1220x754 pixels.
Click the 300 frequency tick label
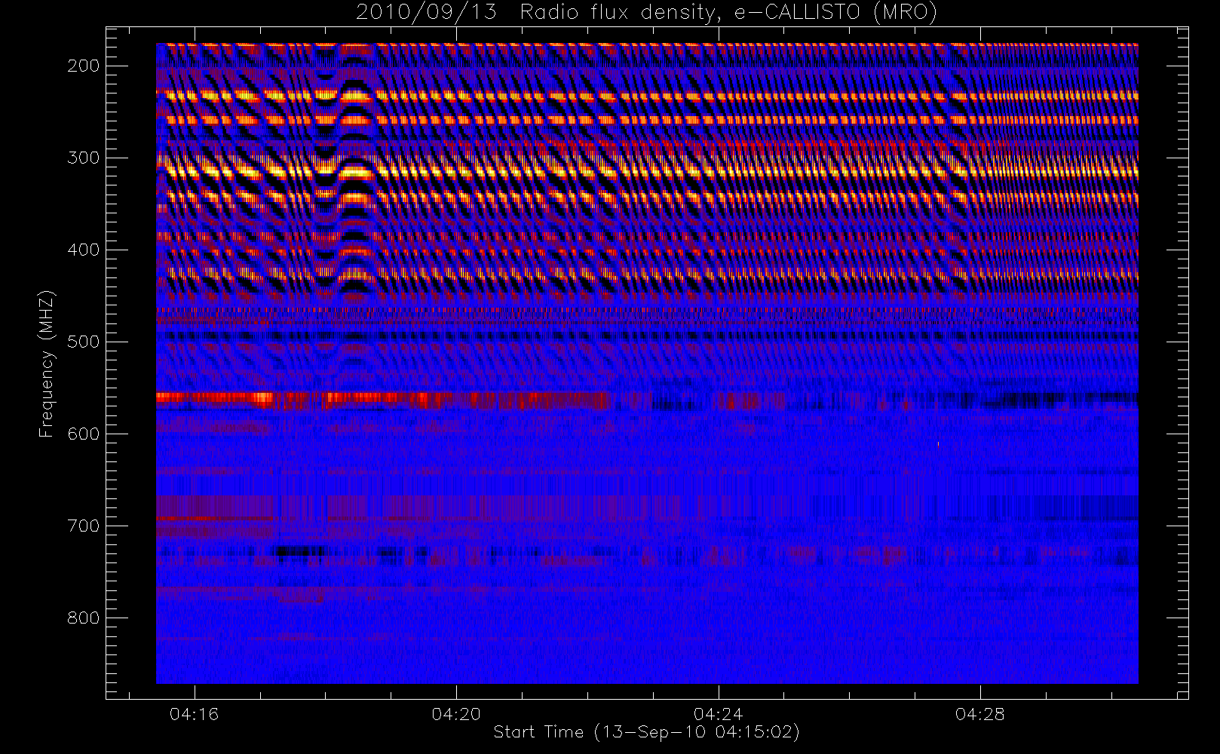pos(83,158)
